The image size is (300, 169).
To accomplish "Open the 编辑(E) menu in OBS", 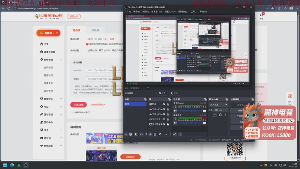I will [x=136, y=12].
